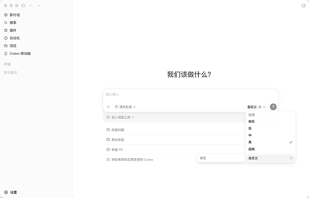Start a 新对话
Image resolution: width=309 pixels, height=198 pixels.
15,15
